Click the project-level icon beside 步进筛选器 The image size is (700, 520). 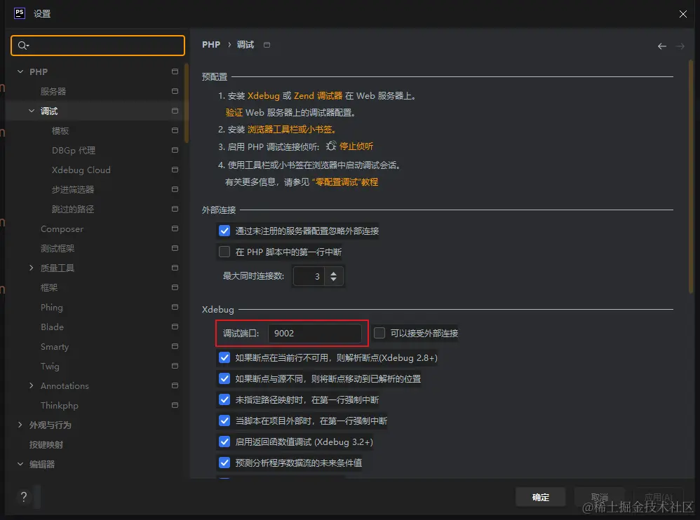pos(175,189)
